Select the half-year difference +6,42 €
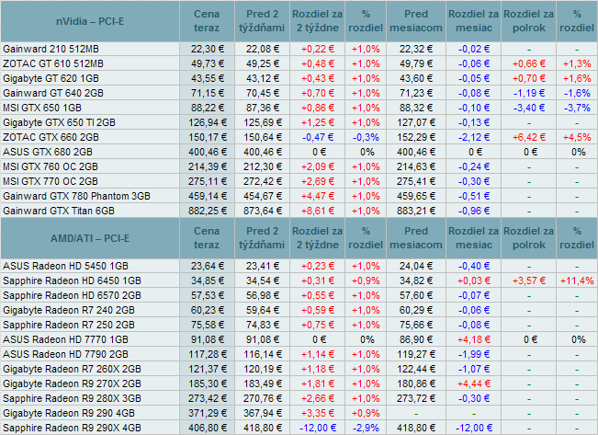This screenshot has height=435, width=598. (x=529, y=137)
